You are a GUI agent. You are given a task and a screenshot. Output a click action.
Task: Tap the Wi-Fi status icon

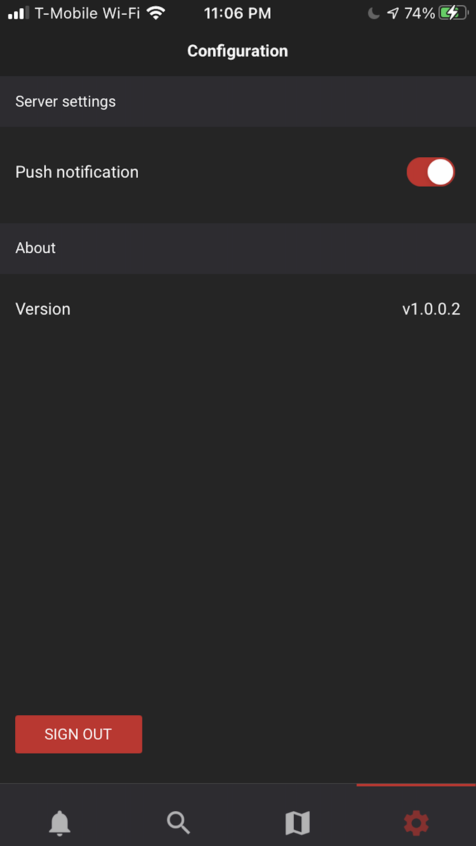click(x=156, y=13)
